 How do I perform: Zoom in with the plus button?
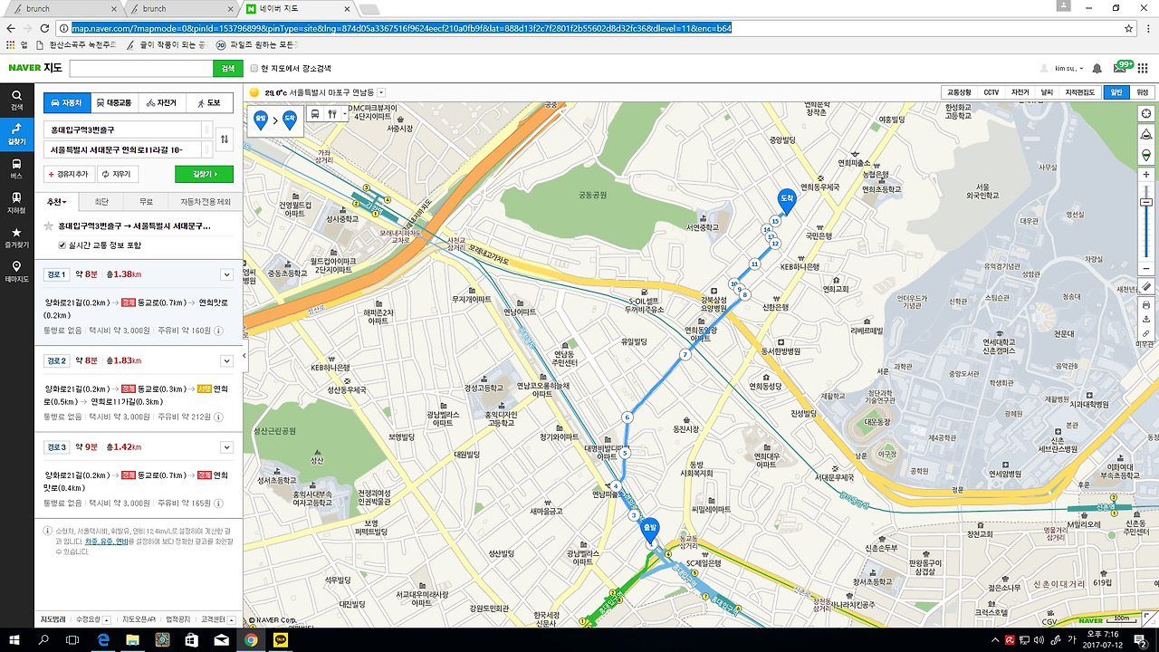1145,174
